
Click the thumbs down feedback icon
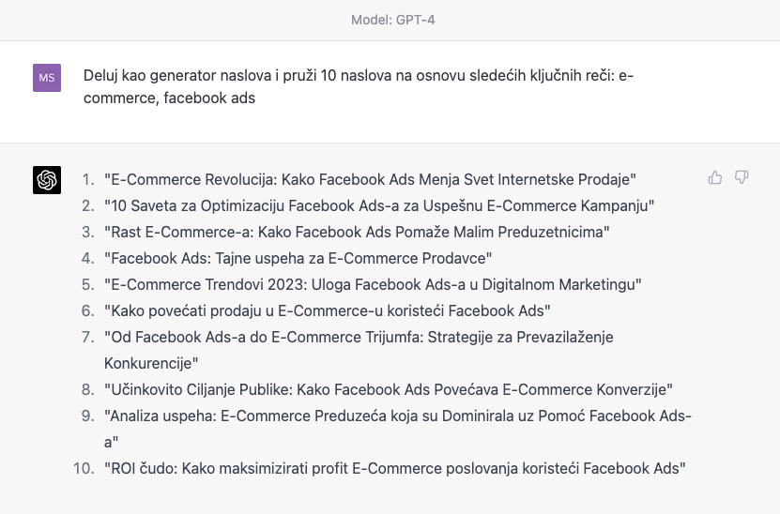pyautogui.click(x=742, y=177)
